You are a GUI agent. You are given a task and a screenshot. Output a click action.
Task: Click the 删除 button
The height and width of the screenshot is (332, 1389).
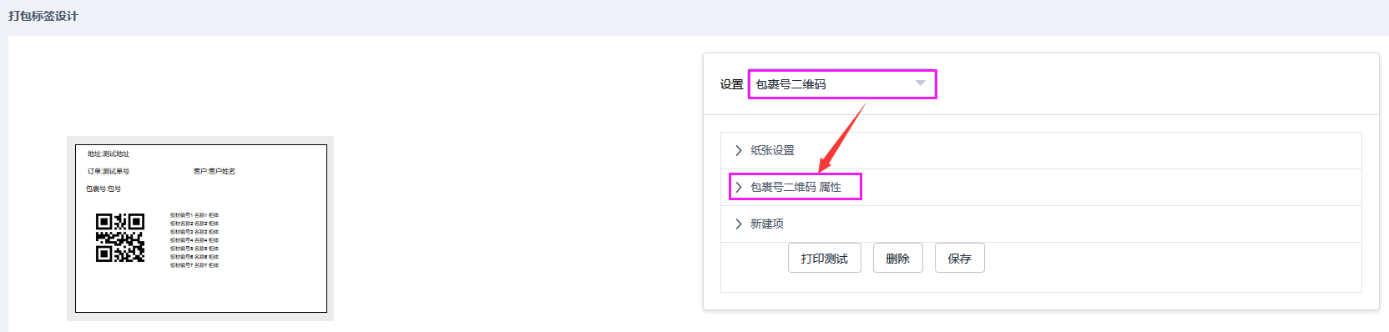[x=897, y=259]
